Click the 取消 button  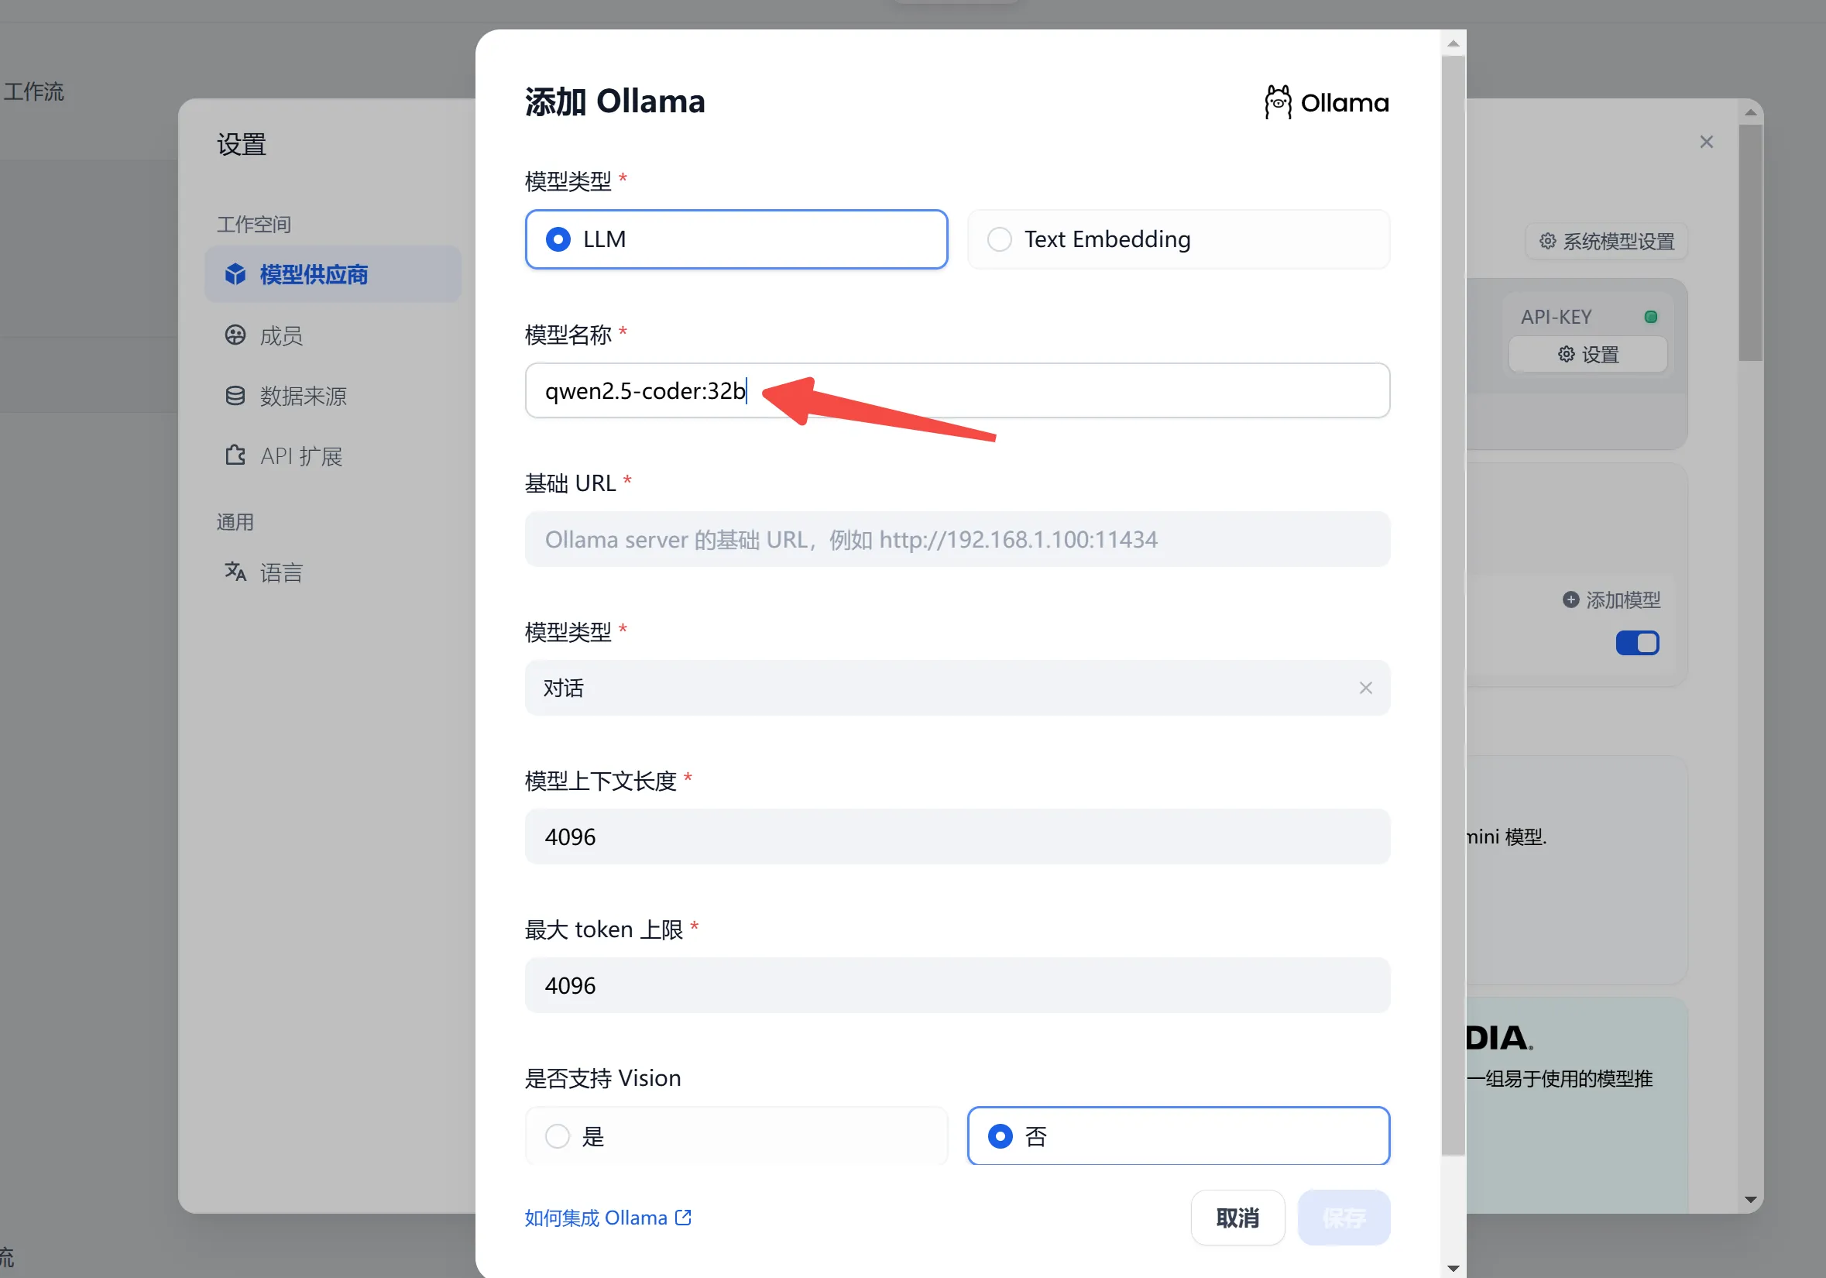[1237, 1218]
